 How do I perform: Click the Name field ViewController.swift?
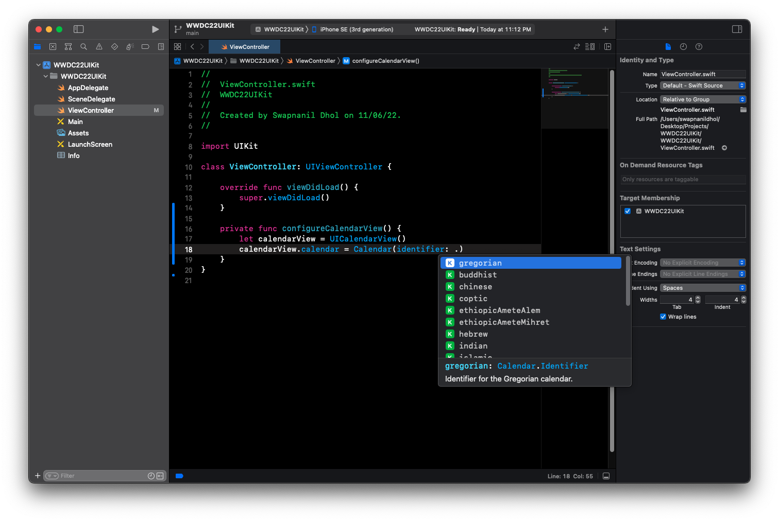[703, 74]
